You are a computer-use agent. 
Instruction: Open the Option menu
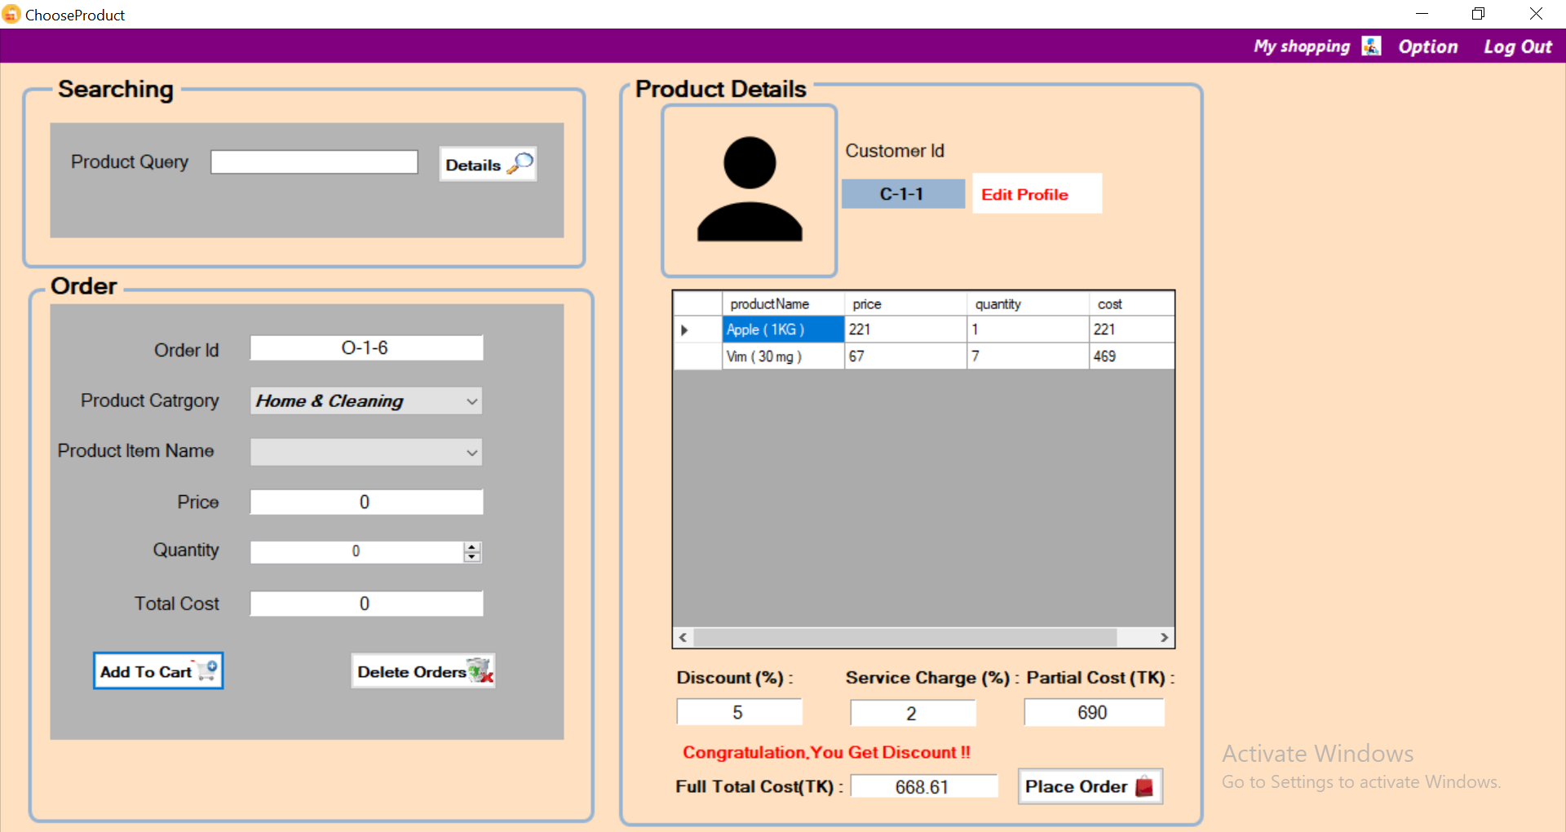(1427, 46)
